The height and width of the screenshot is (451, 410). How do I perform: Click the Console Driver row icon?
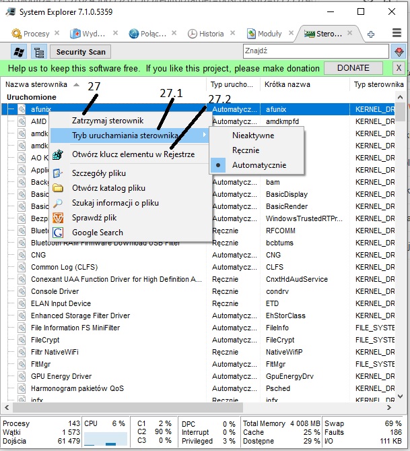(22, 291)
